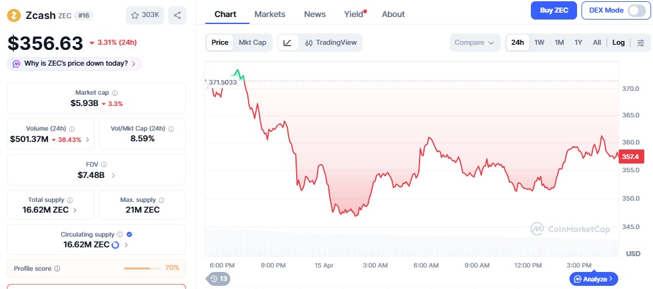The width and height of the screenshot is (653, 289).
Task: Show Vol/Mkt Cap (24h) info icon
Action: 171,129
